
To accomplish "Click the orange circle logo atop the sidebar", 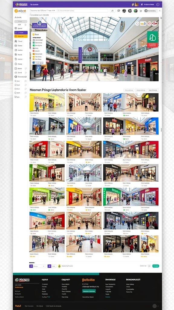I will pos(16,11).
